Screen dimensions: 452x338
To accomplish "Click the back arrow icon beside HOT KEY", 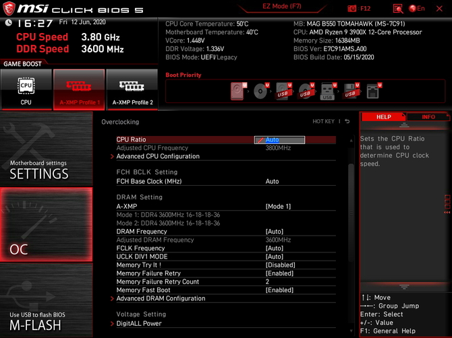I will (347, 121).
